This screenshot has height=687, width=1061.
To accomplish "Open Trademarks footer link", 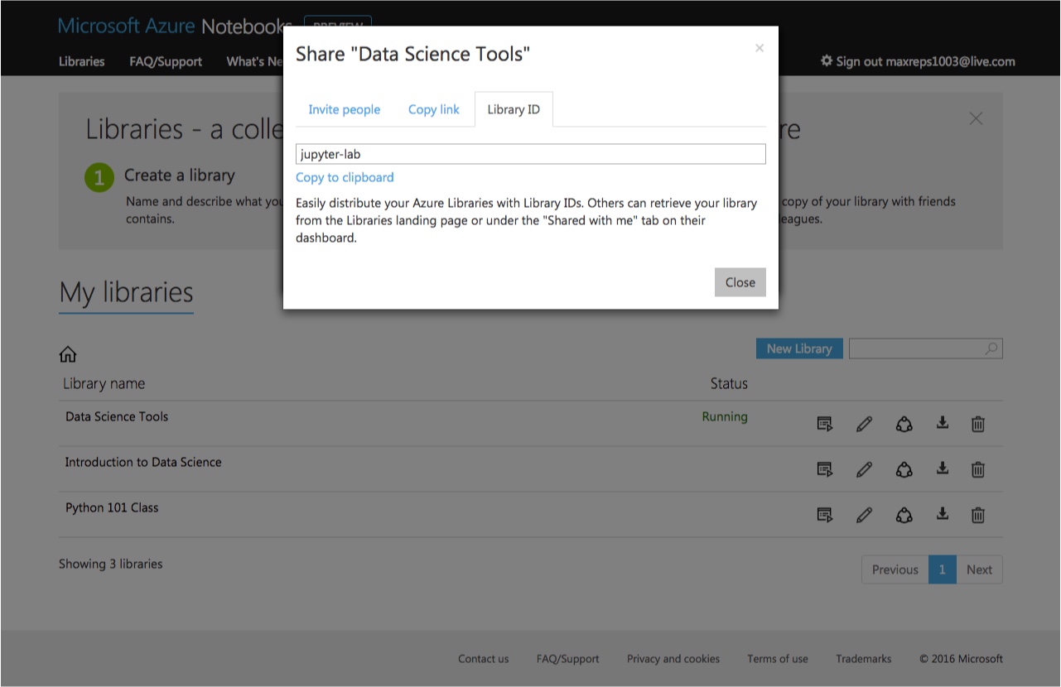I will [x=864, y=659].
